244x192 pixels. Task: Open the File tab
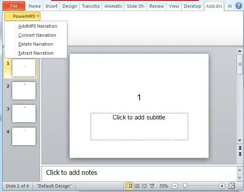(x=14, y=6)
